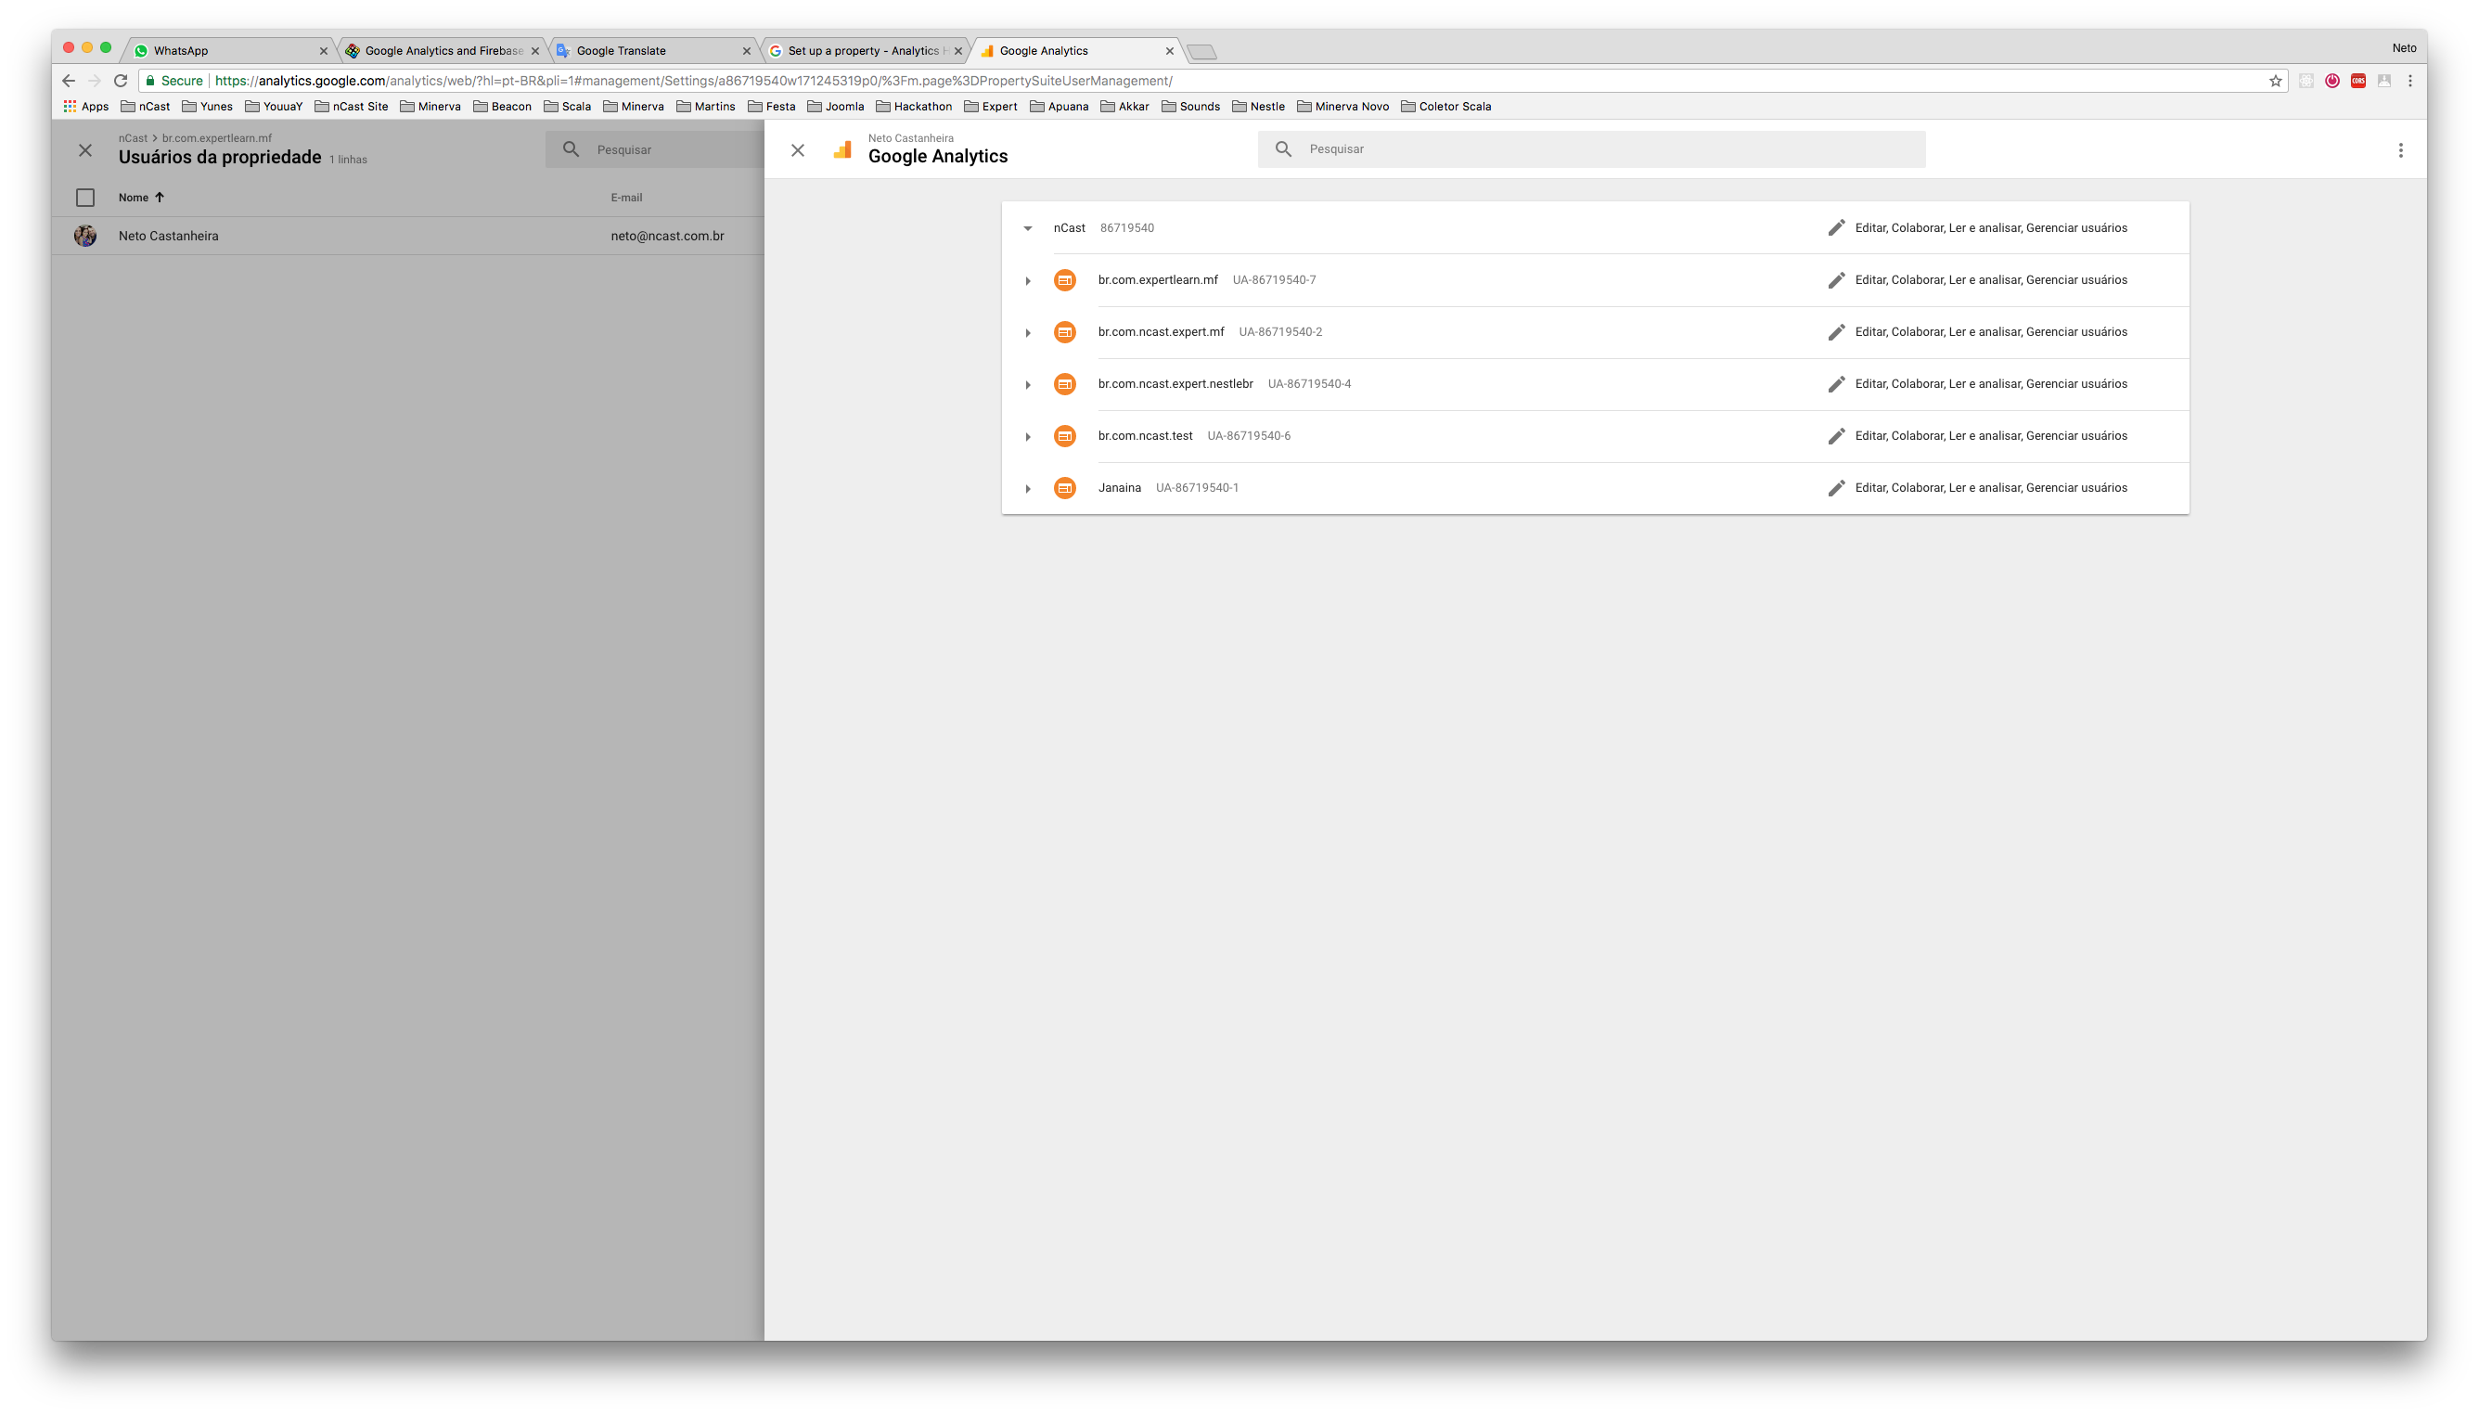The width and height of the screenshot is (2479, 1415).
Task: Click the pencil icon for br.com.ncast.expert.nestlebr
Action: (1835, 384)
